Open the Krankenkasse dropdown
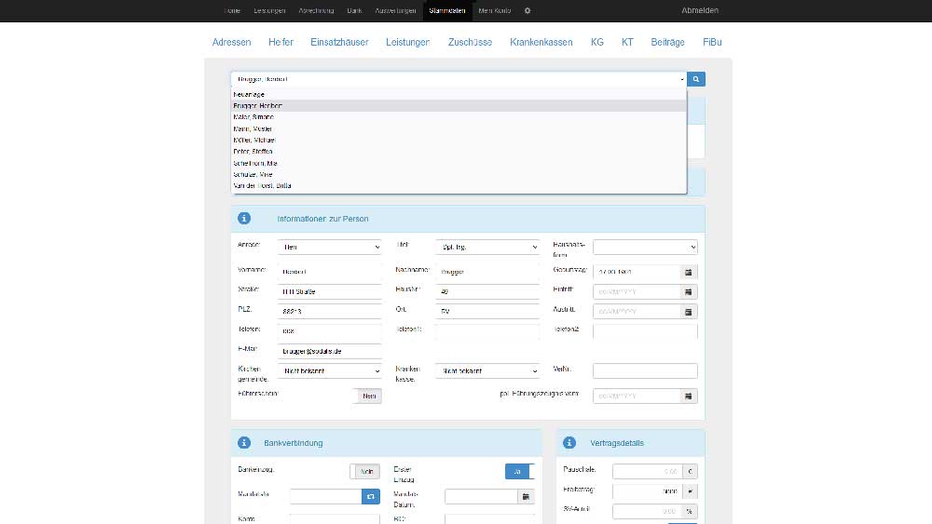Image resolution: width=932 pixels, height=524 pixels. click(x=487, y=370)
